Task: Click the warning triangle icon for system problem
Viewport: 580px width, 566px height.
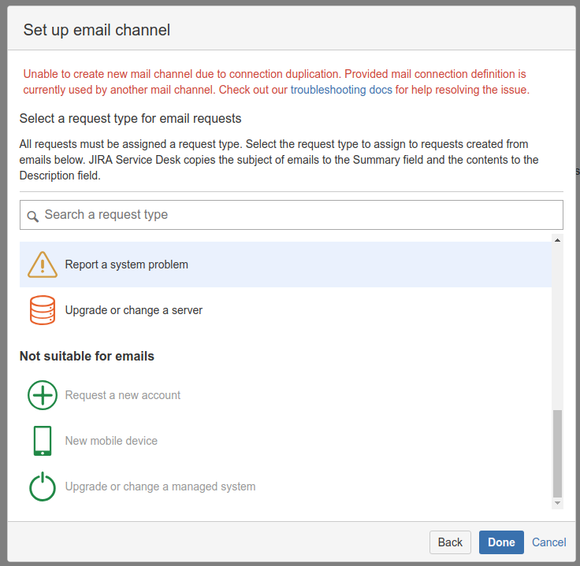Action: (43, 265)
